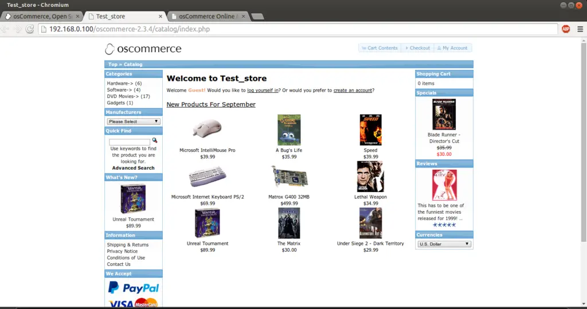The width and height of the screenshot is (587, 309).
Task: Open Advanced Search
Action: click(133, 168)
